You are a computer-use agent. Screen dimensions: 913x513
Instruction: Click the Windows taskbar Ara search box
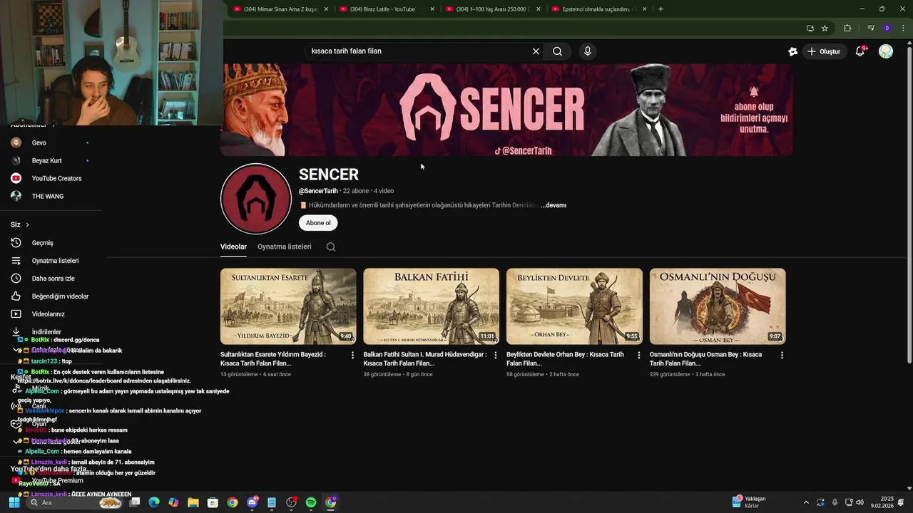click(76, 502)
